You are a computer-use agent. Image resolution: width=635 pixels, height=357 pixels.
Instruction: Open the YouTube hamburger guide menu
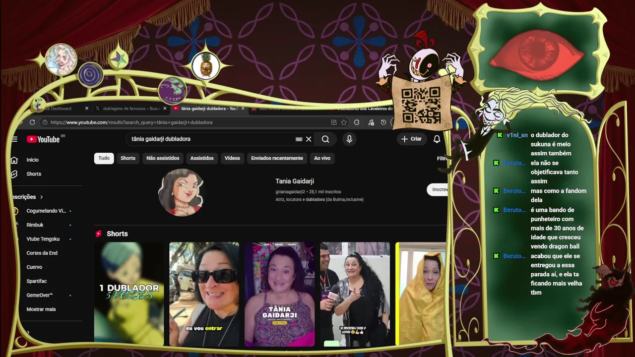click(15, 139)
